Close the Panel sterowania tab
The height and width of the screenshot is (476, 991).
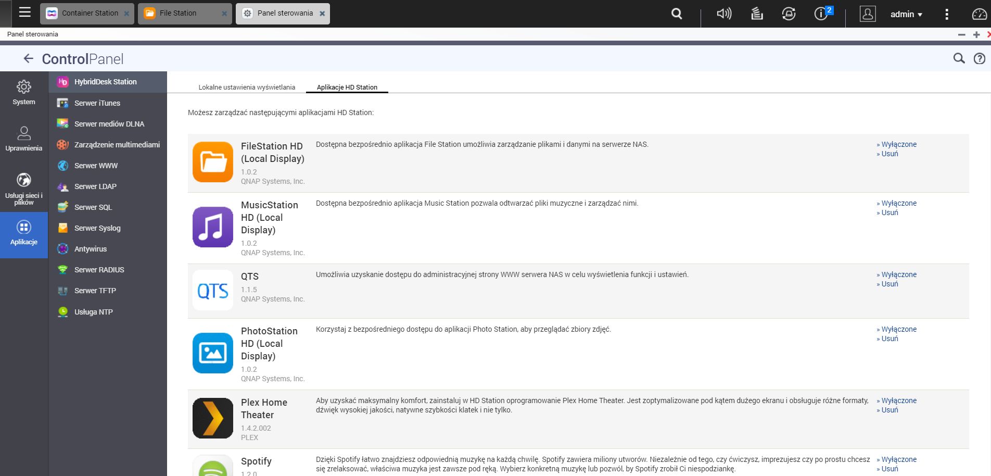(x=322, y=14)
